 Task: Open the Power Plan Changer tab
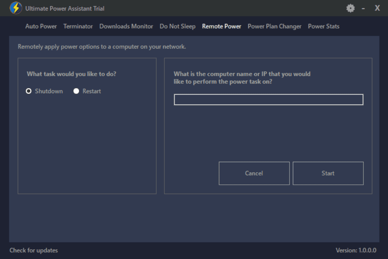275,26
